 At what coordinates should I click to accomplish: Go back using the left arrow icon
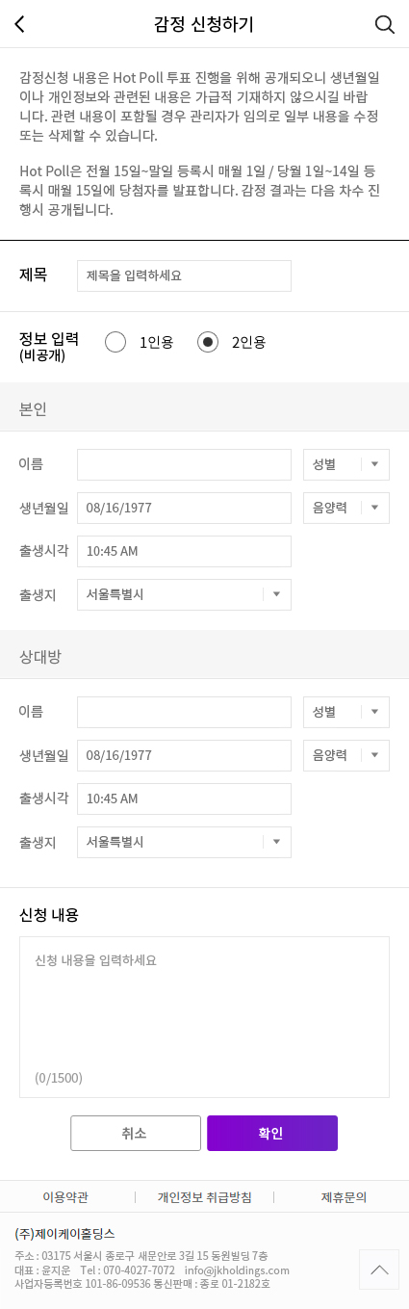[x=20, y=25]
